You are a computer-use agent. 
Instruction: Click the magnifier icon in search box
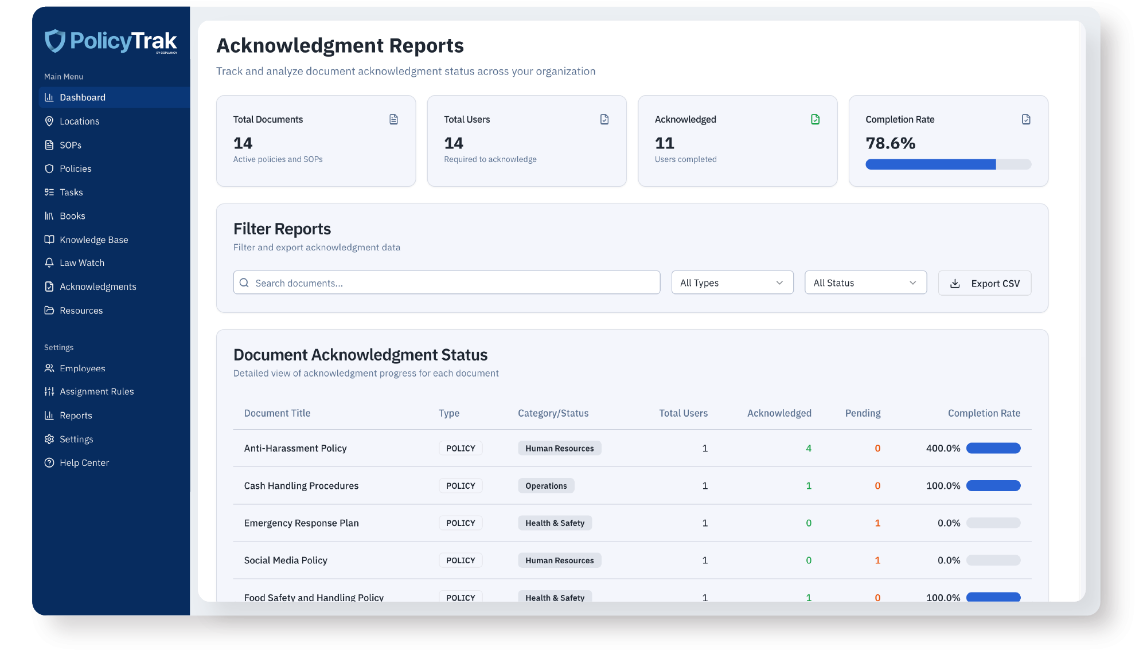[244, 283]
